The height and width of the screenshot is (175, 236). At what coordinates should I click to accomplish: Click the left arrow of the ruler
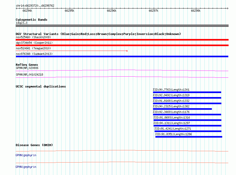(16, 8)
